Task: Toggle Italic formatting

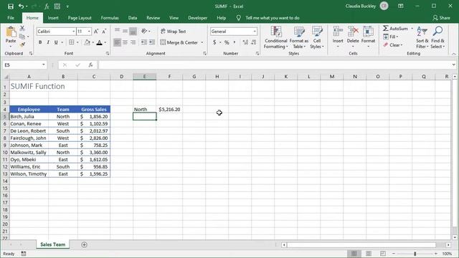Action: [x=48, y=42]
